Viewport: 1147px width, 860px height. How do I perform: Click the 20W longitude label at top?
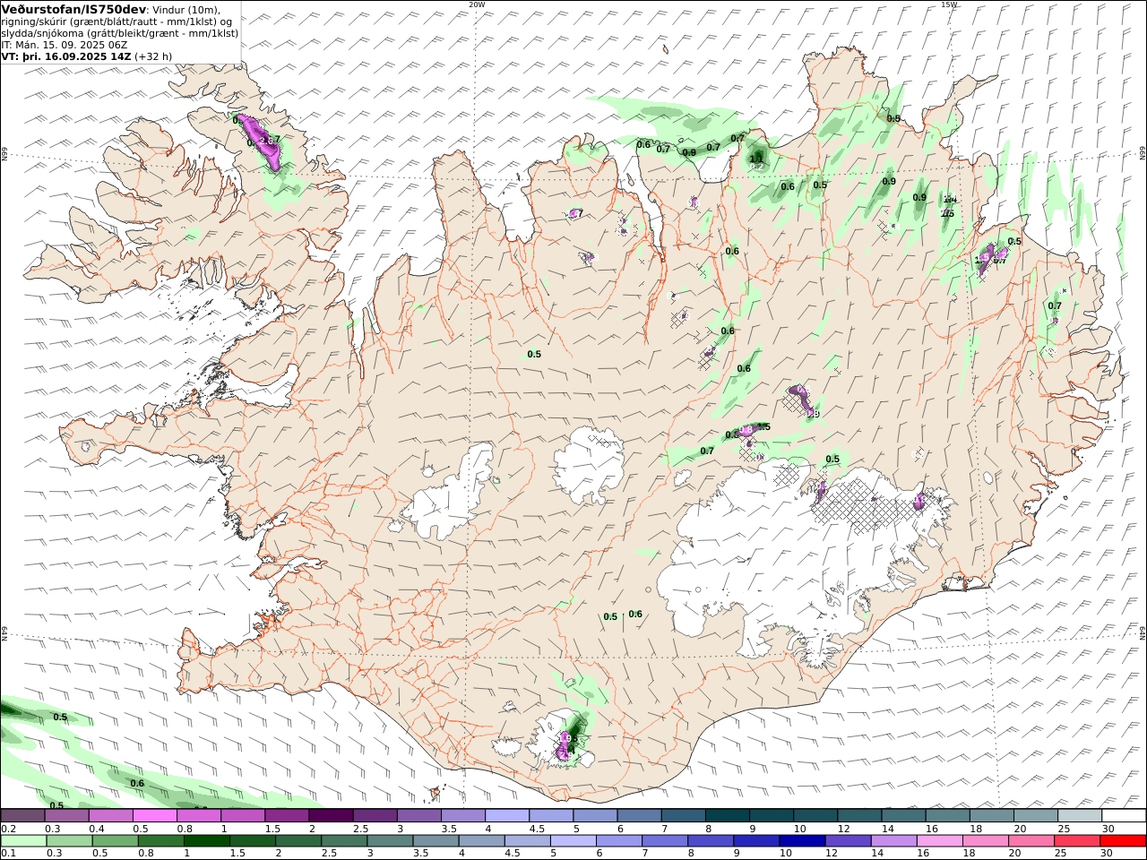(x=477, y=4)
